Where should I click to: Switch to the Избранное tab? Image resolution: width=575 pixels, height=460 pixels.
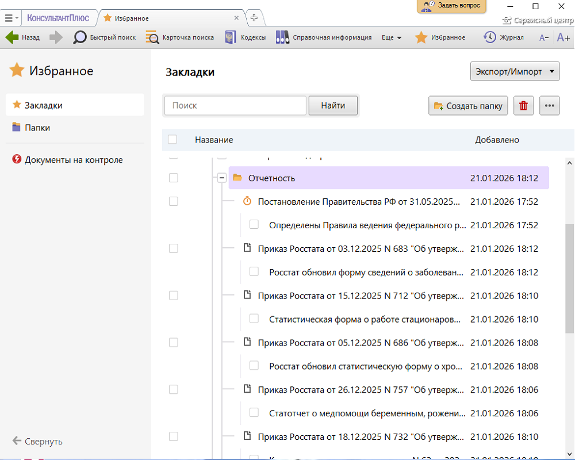pyautogui.click(x=131, y=18)
